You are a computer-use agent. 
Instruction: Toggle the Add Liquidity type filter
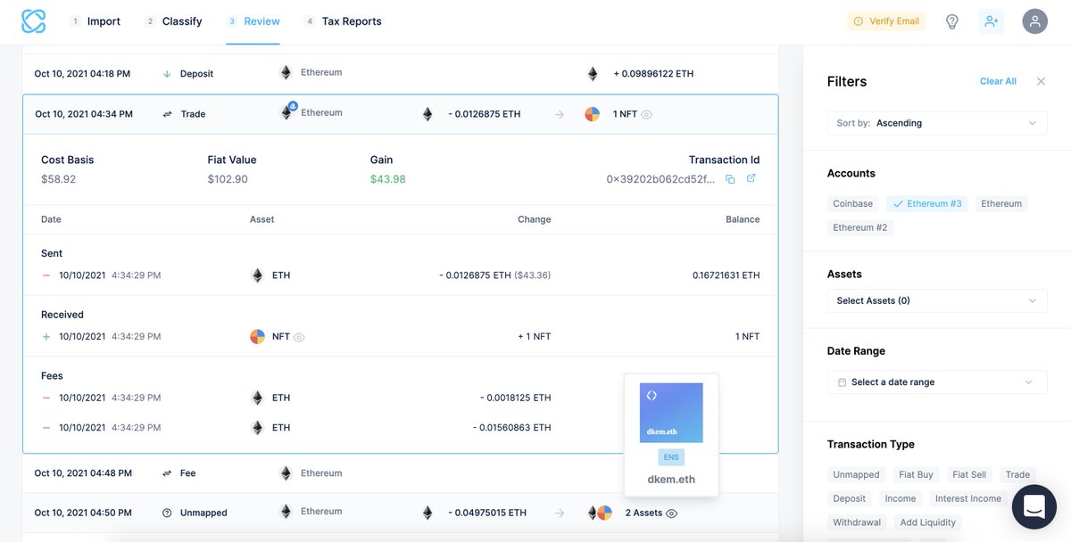[x=928, y=522]
